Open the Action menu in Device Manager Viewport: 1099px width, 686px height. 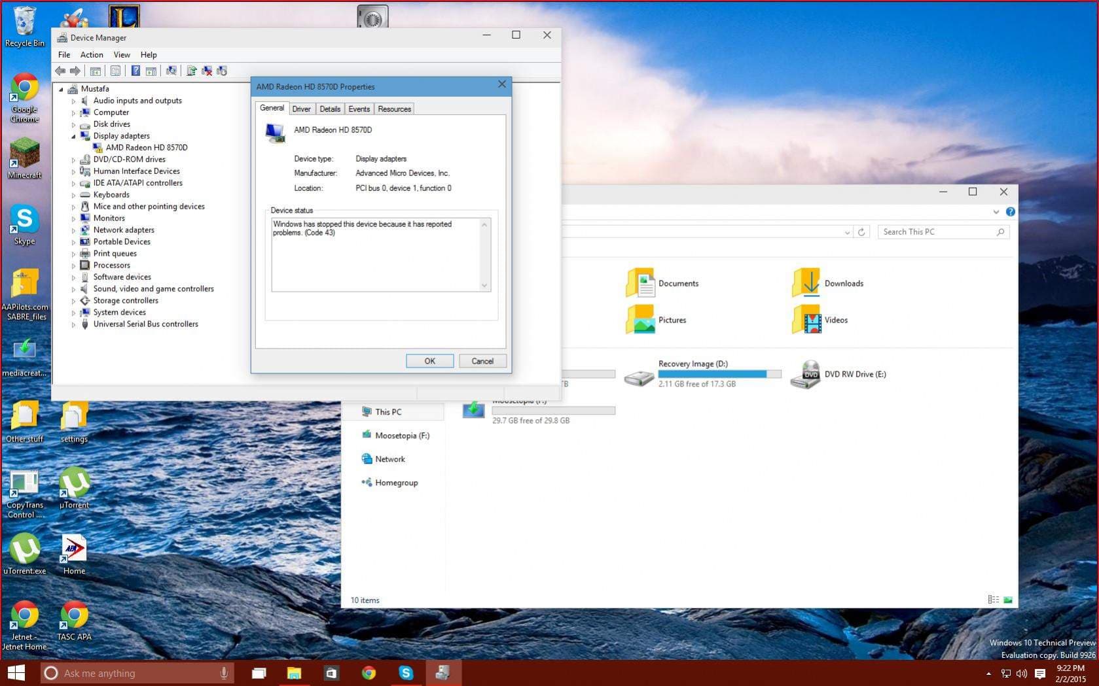pos(92,55)
